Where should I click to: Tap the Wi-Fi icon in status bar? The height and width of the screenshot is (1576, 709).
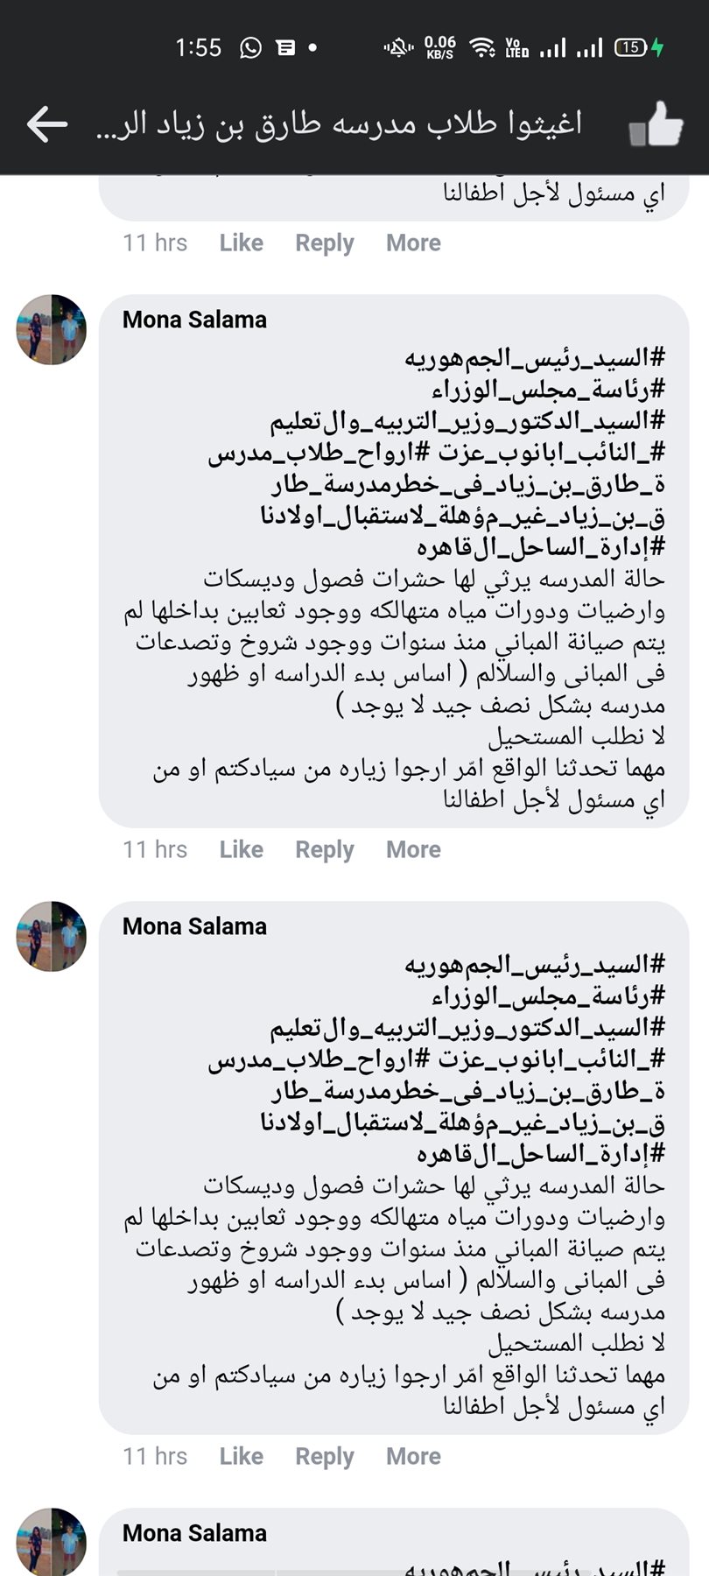coord(481,47)
